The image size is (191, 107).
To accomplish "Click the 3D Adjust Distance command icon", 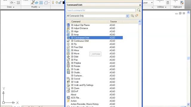I will click(x=68, y=28).
